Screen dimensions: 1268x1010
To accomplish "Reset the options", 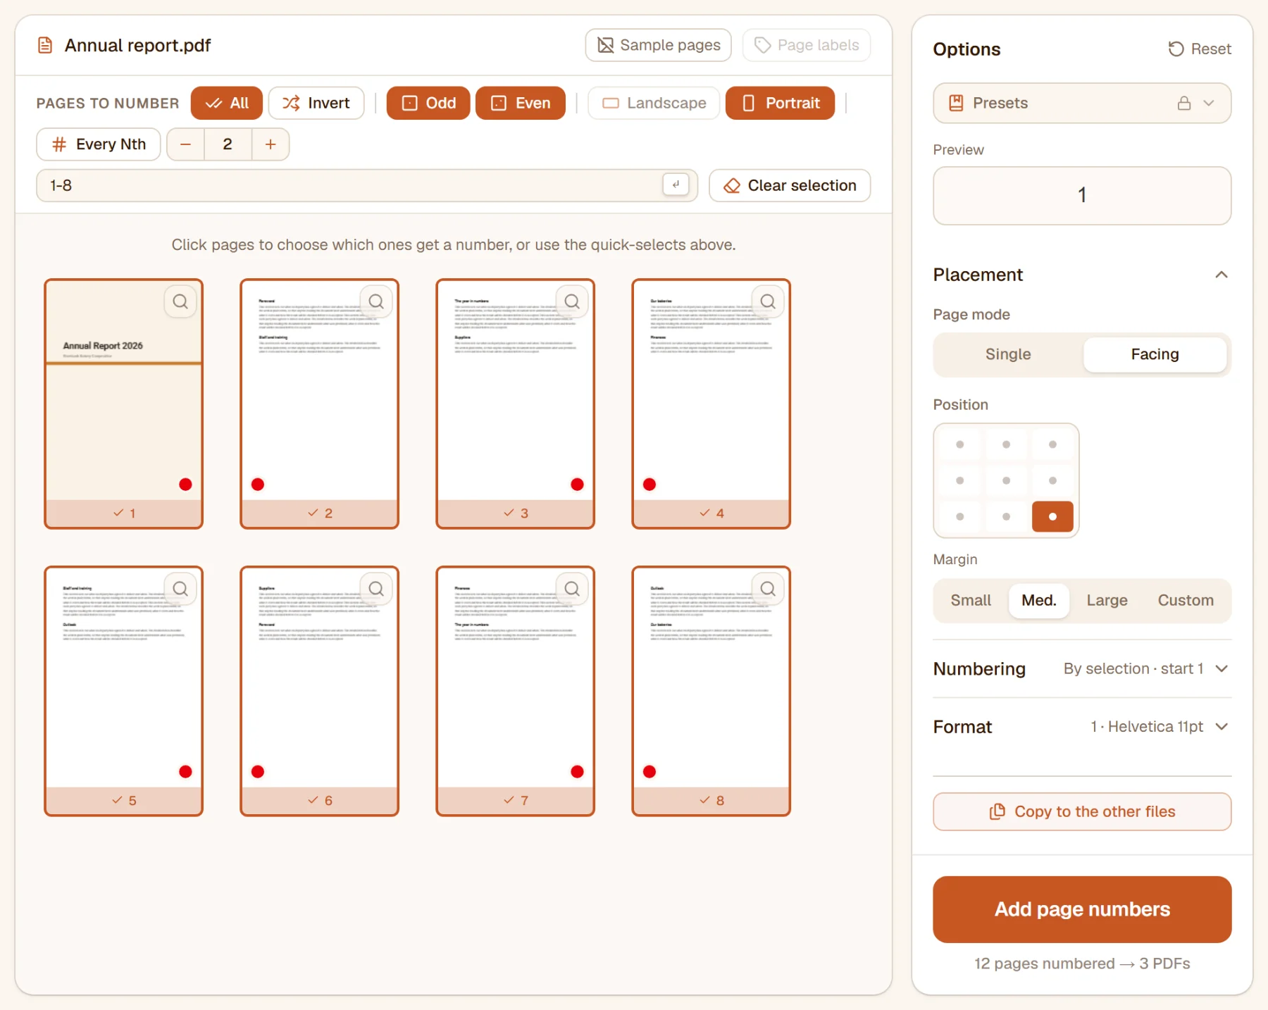I will click(x=1200, y=49).
